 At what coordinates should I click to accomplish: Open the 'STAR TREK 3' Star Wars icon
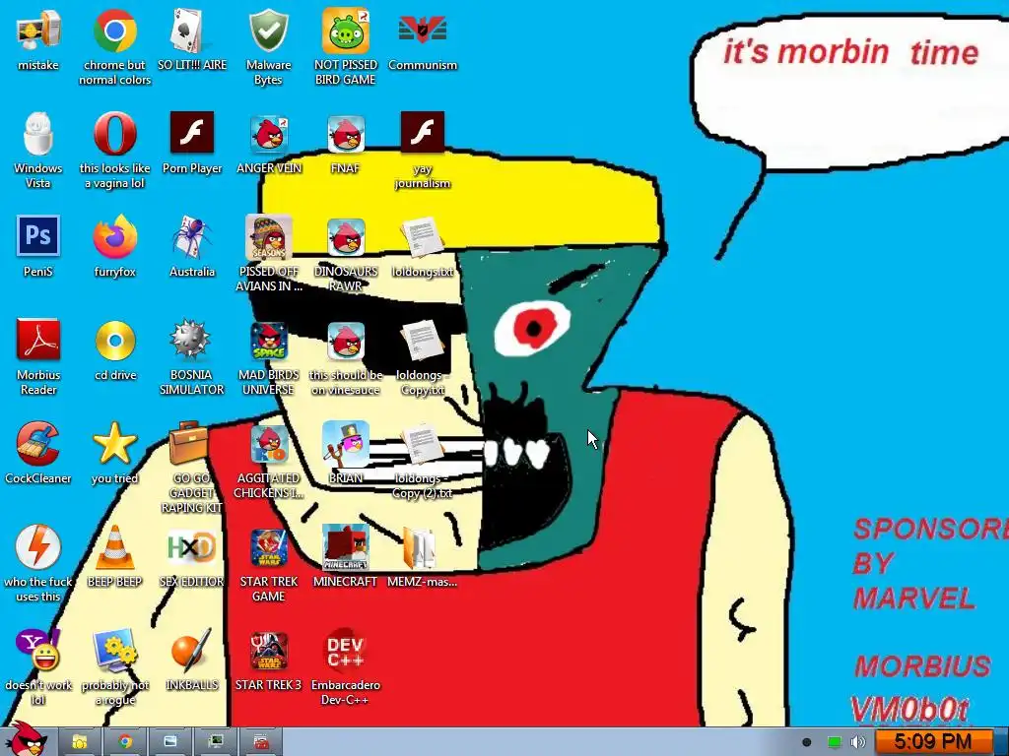(x=268, y=652)
